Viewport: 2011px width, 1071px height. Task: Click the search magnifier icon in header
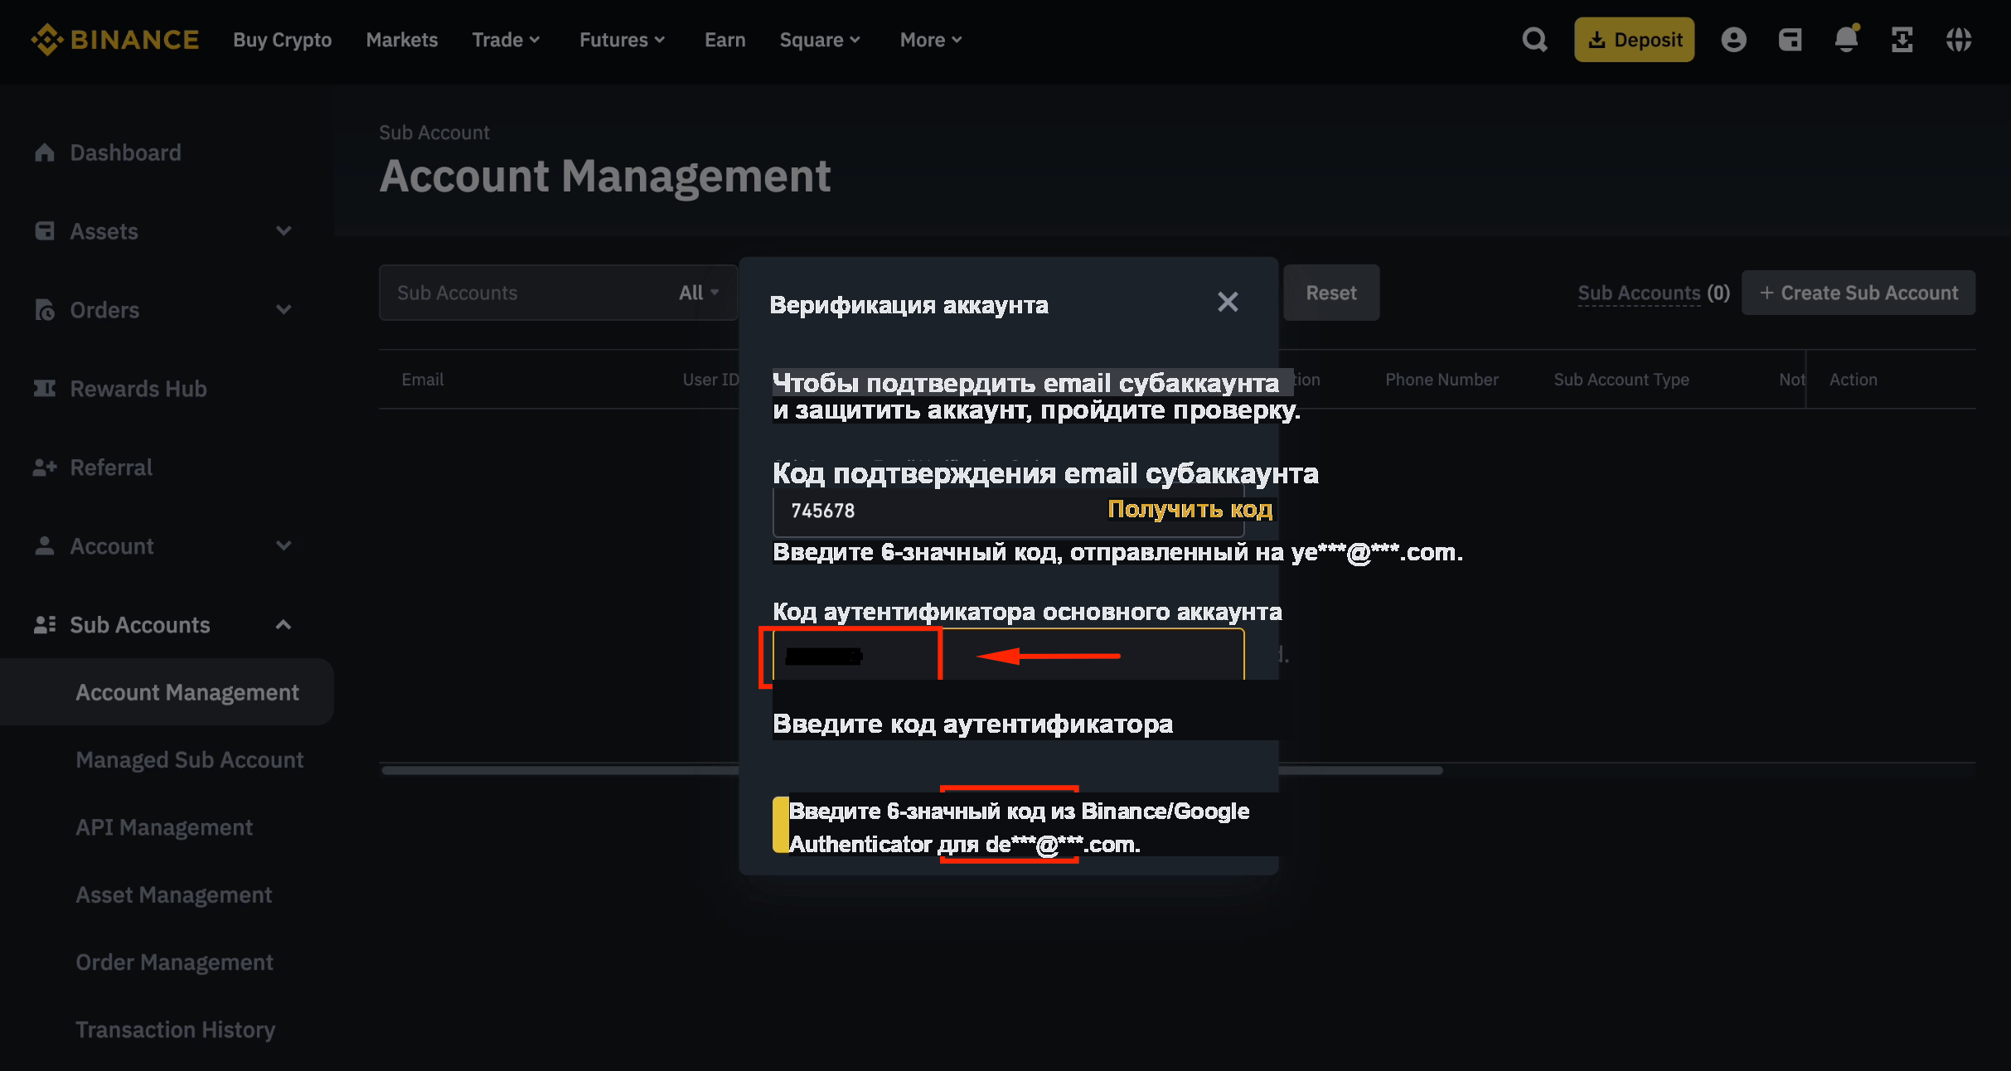[x=1534, y=40]
